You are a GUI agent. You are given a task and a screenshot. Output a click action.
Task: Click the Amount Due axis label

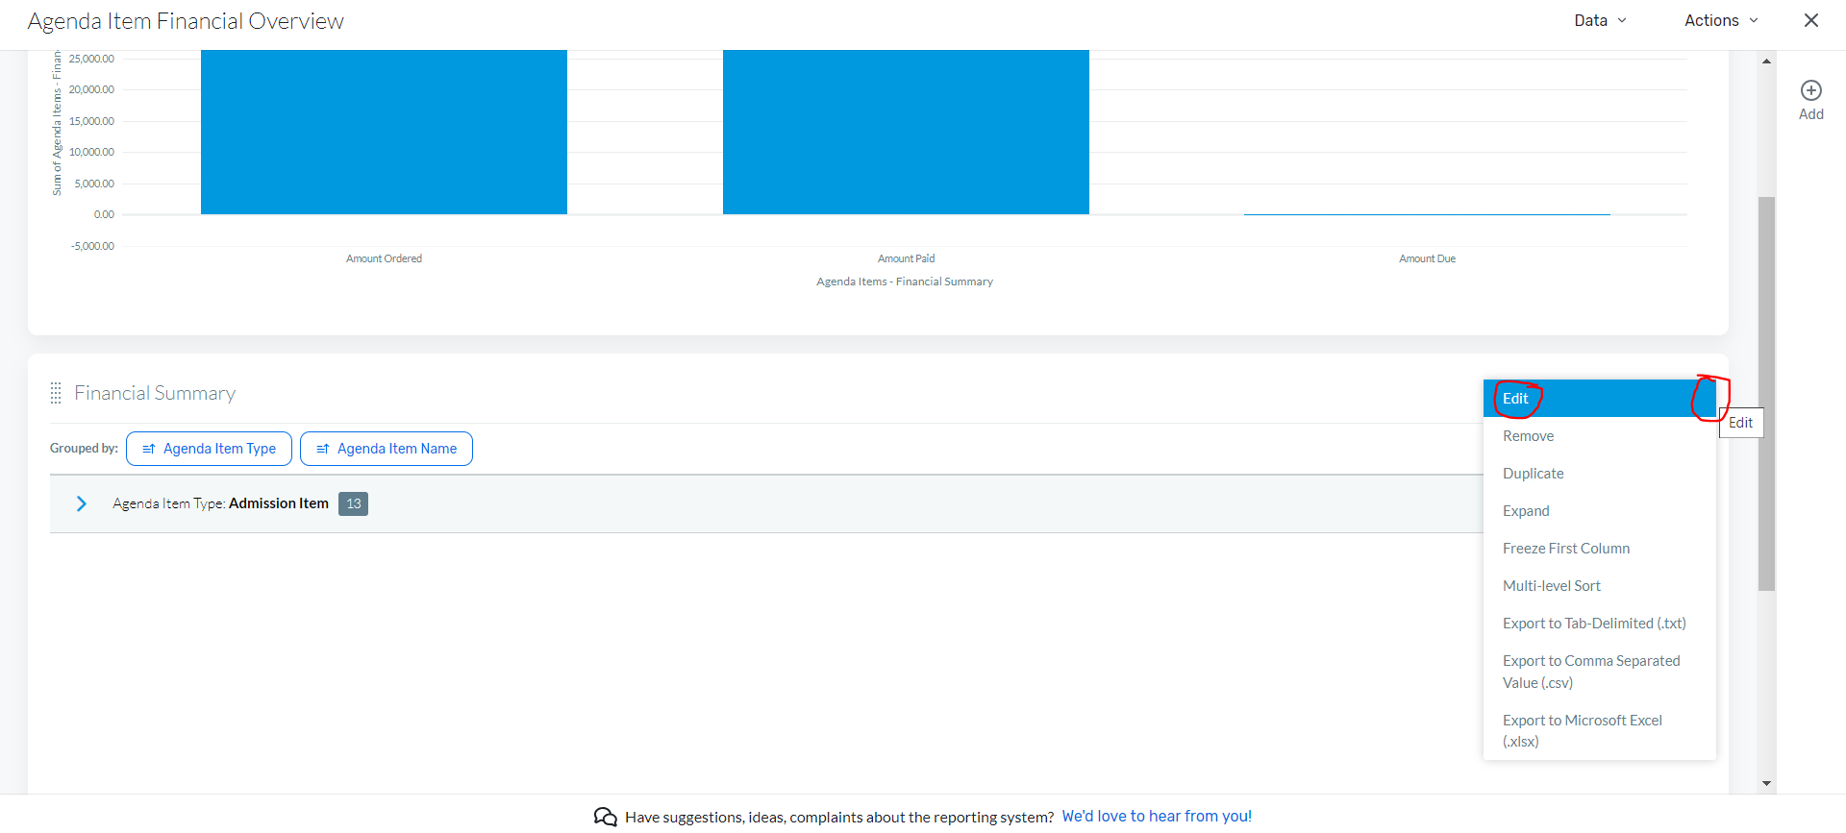click(1427, 258)
